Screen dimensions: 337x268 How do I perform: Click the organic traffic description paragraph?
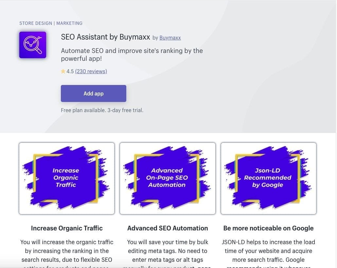pyautogui.click(x=67, y=253)
